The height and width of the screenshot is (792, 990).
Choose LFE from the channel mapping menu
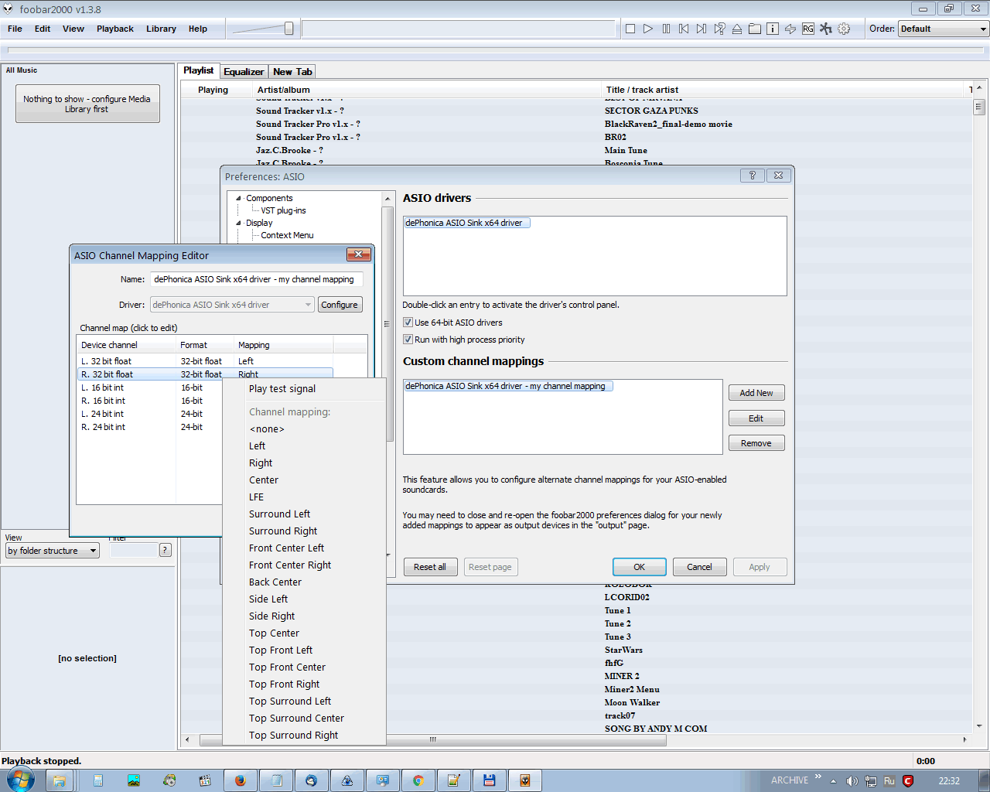[304, 497]
